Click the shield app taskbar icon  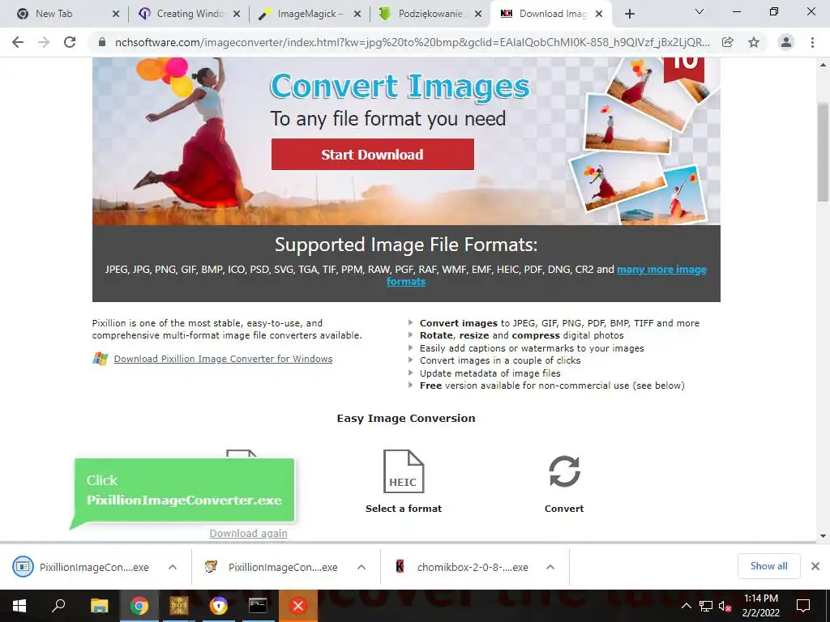click(x=219, y=606)
